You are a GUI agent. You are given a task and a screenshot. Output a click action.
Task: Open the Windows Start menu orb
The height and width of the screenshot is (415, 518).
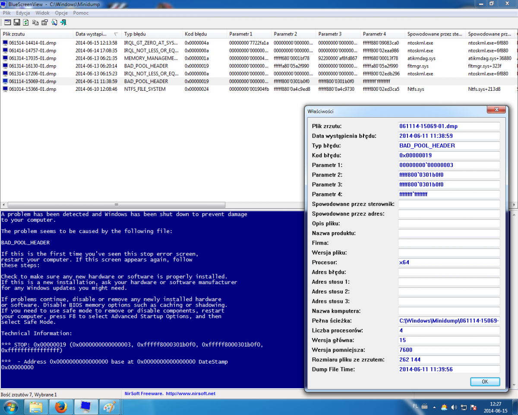(10, 407)
